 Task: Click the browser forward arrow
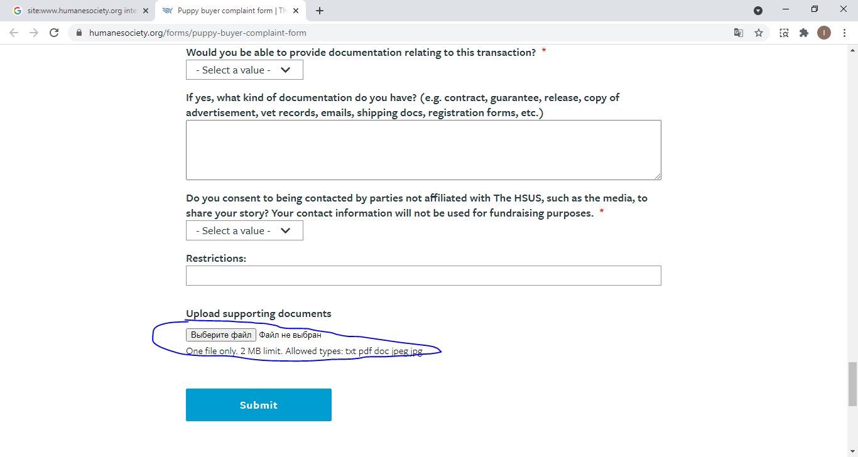[34, 33]
